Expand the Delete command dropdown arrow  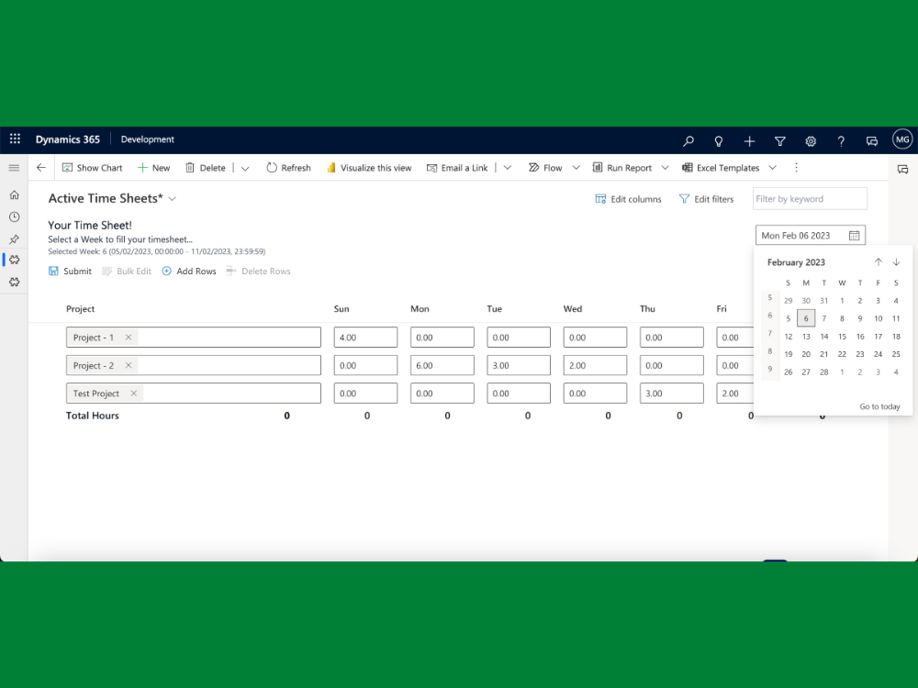click(x=244, y=167)
